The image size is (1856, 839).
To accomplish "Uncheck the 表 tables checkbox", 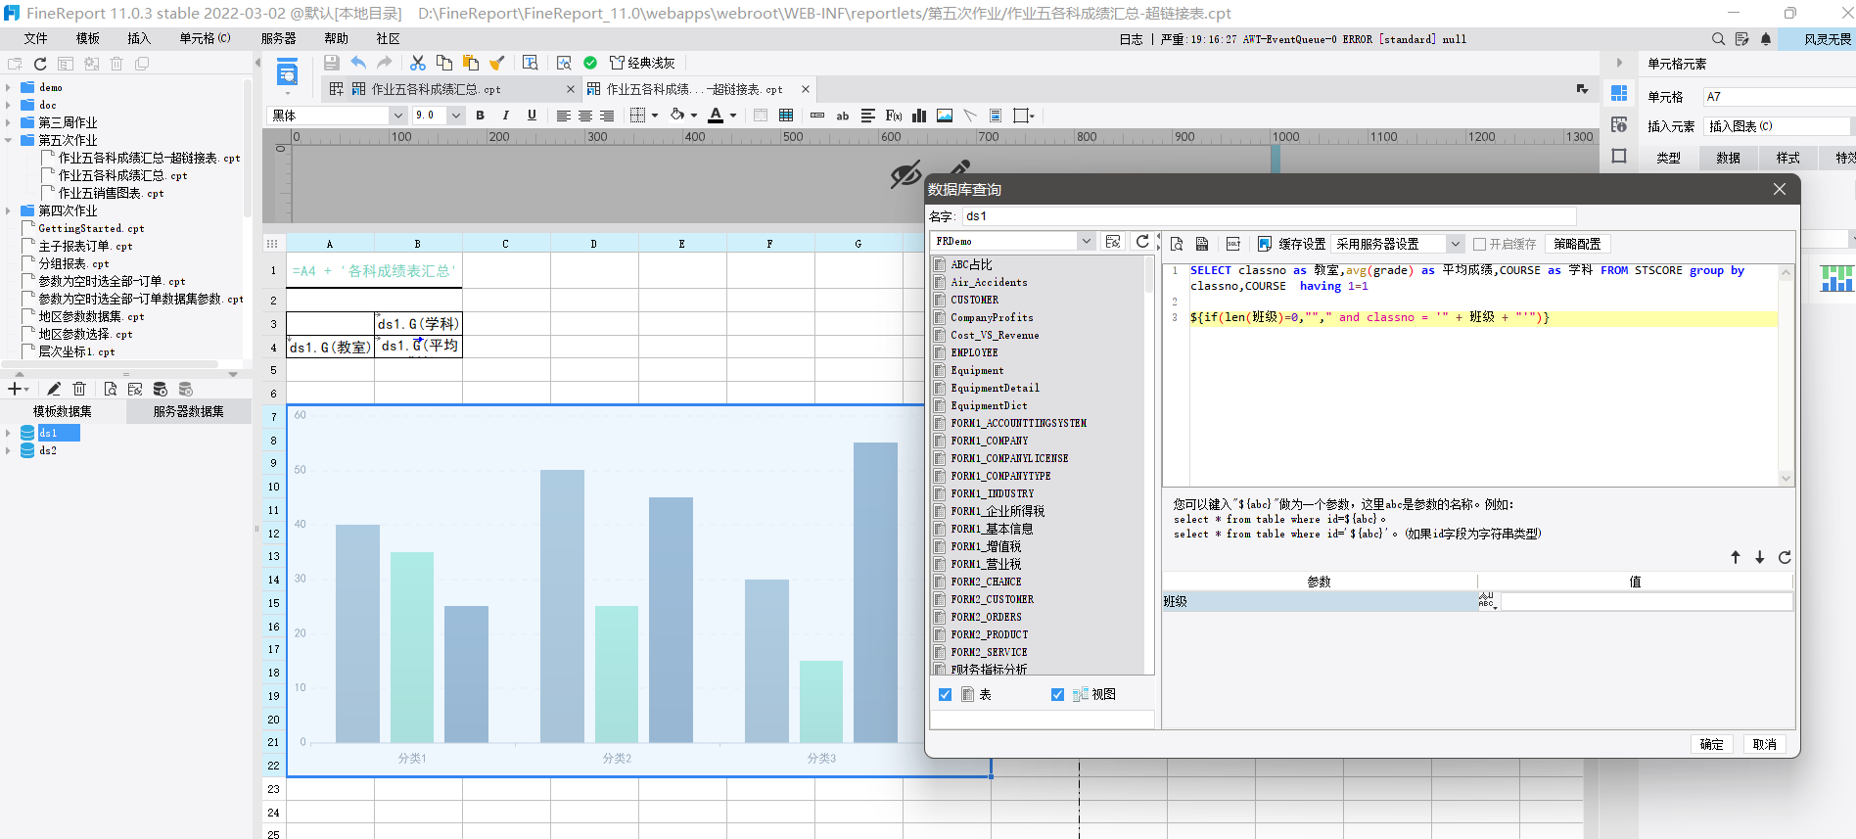I will point(945,694).
